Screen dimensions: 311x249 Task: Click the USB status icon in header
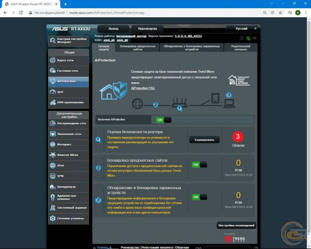tap(255, 38)
